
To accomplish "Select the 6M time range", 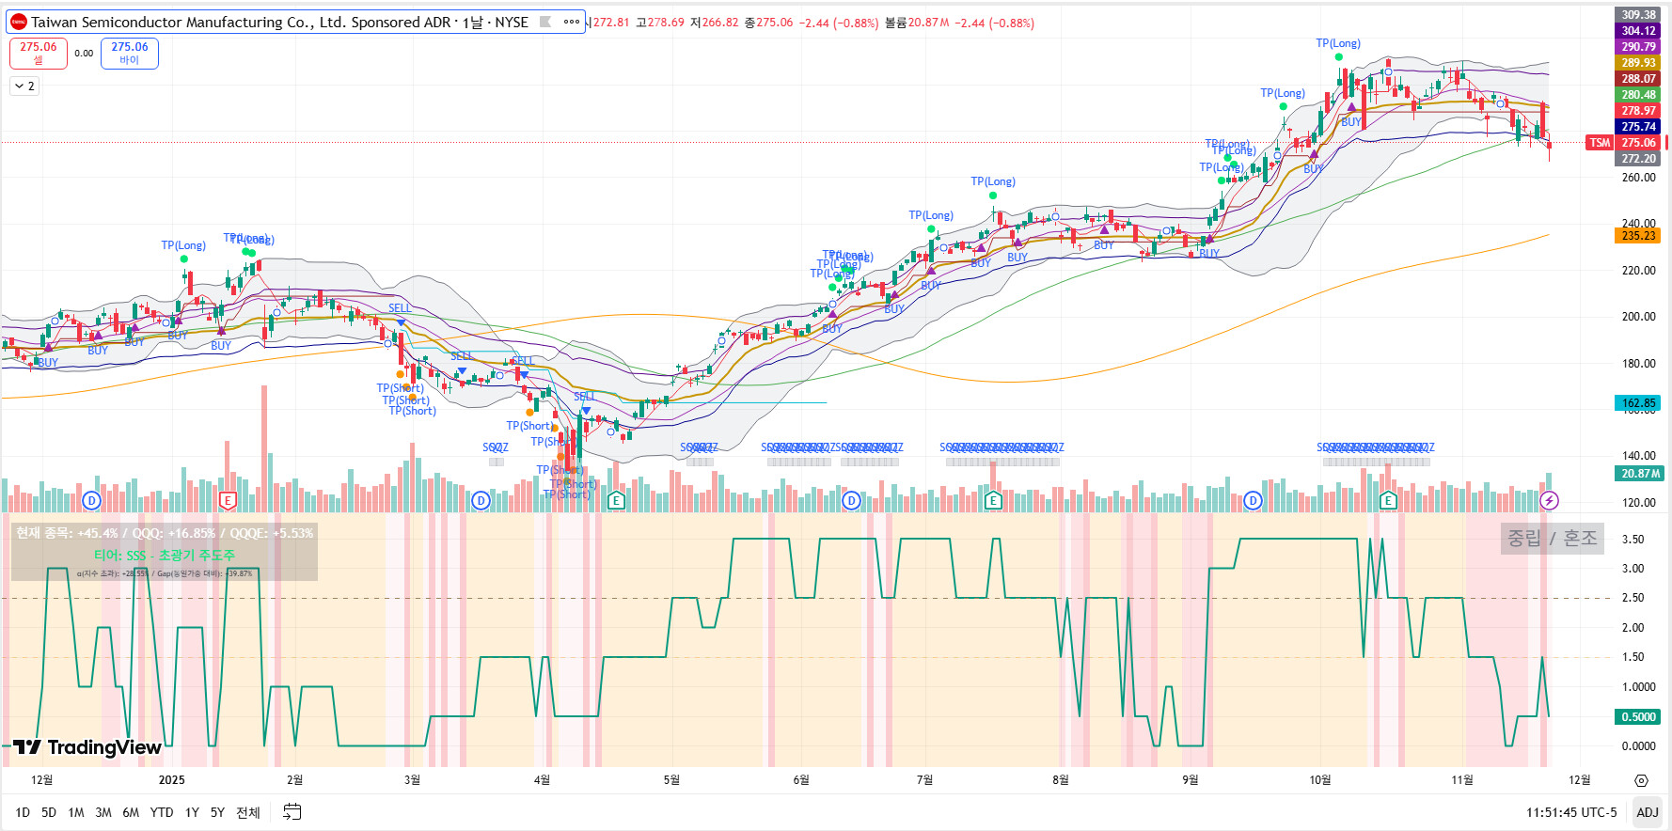I will [131, 812].
